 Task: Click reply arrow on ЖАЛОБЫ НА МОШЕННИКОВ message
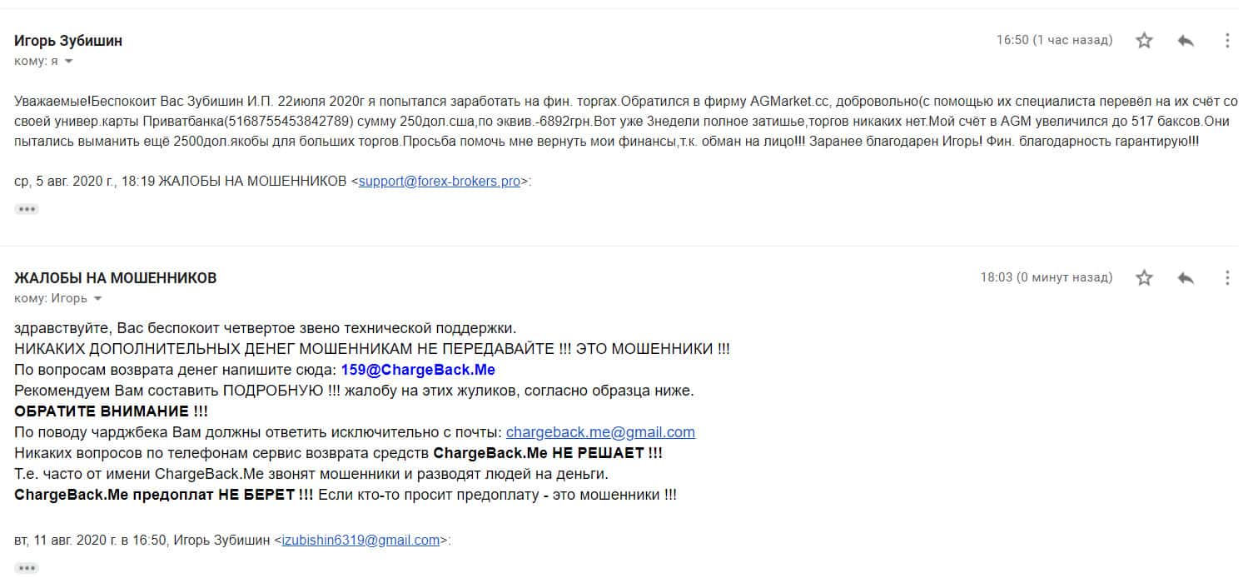click(1186, 277)
